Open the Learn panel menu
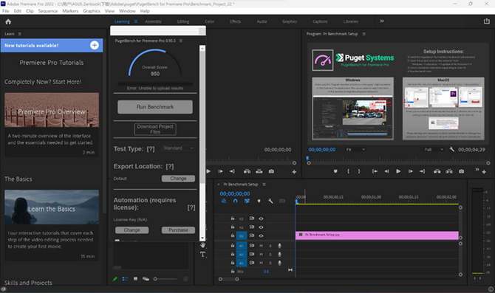The height and width of the screenshot is (293, 495). 19,34
